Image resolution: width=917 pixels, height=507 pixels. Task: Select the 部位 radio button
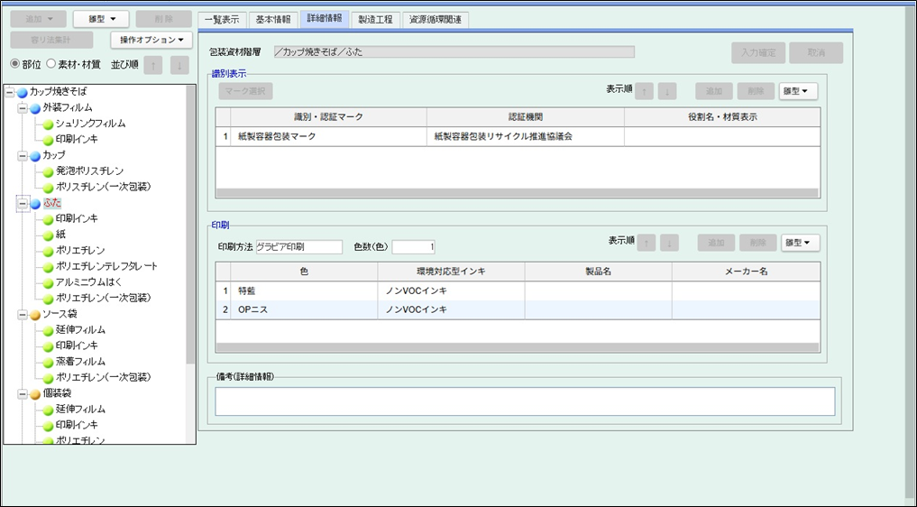coord(14,65)
